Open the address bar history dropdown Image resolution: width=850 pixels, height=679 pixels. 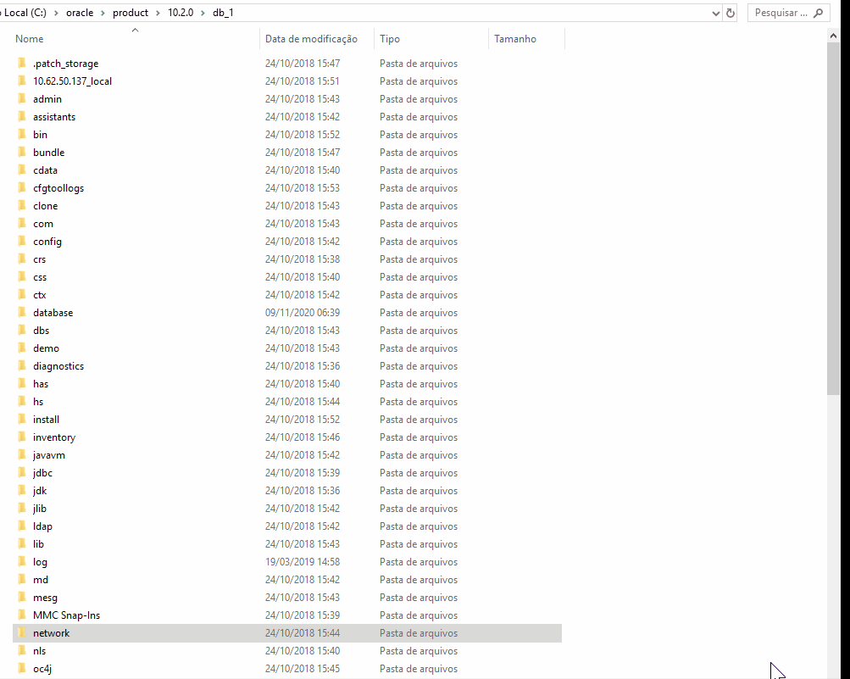point(715,13)
